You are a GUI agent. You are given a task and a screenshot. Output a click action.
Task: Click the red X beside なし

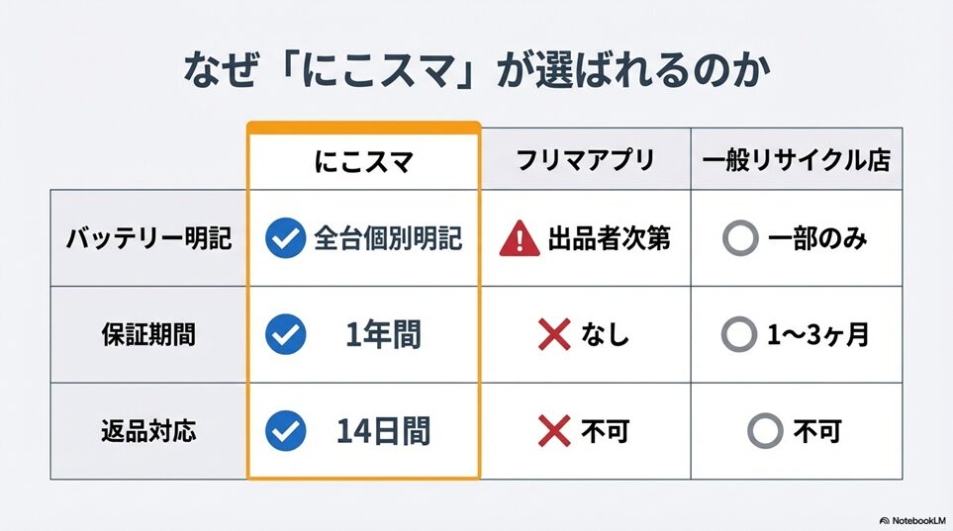554,335
